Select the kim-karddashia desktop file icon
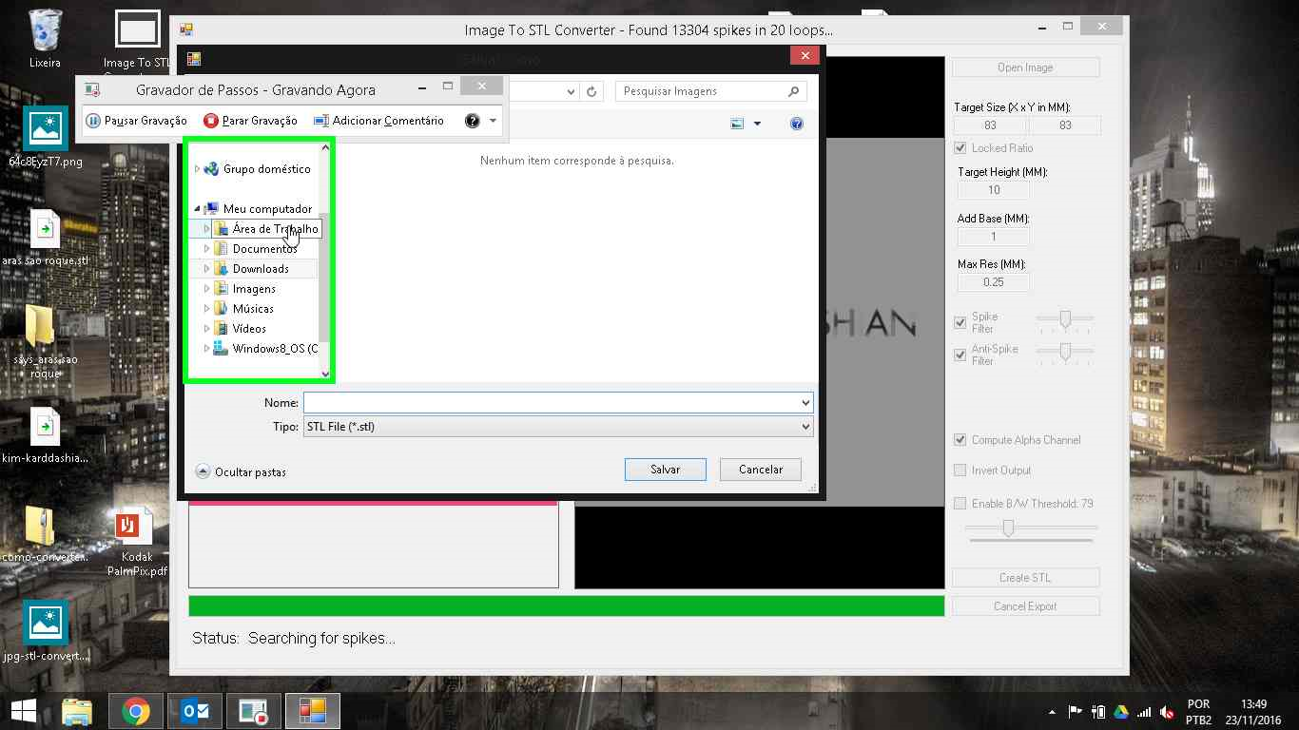The height and width of the screenshot is (730, 1299). coord(45,428)
